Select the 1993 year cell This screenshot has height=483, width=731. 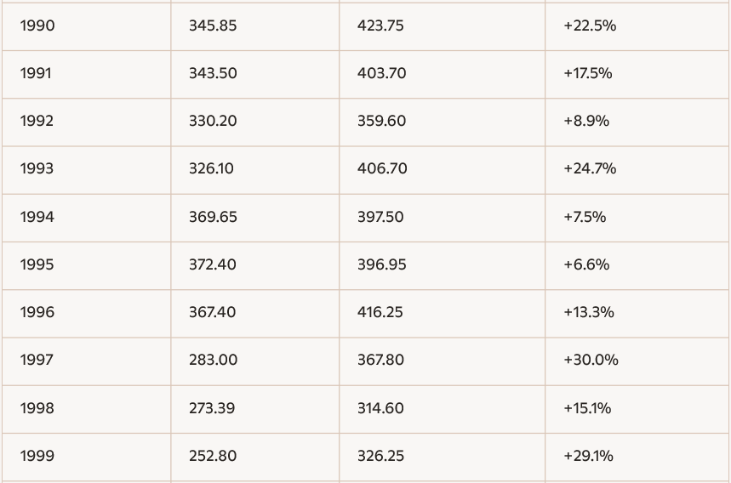[x=37, y=168]
